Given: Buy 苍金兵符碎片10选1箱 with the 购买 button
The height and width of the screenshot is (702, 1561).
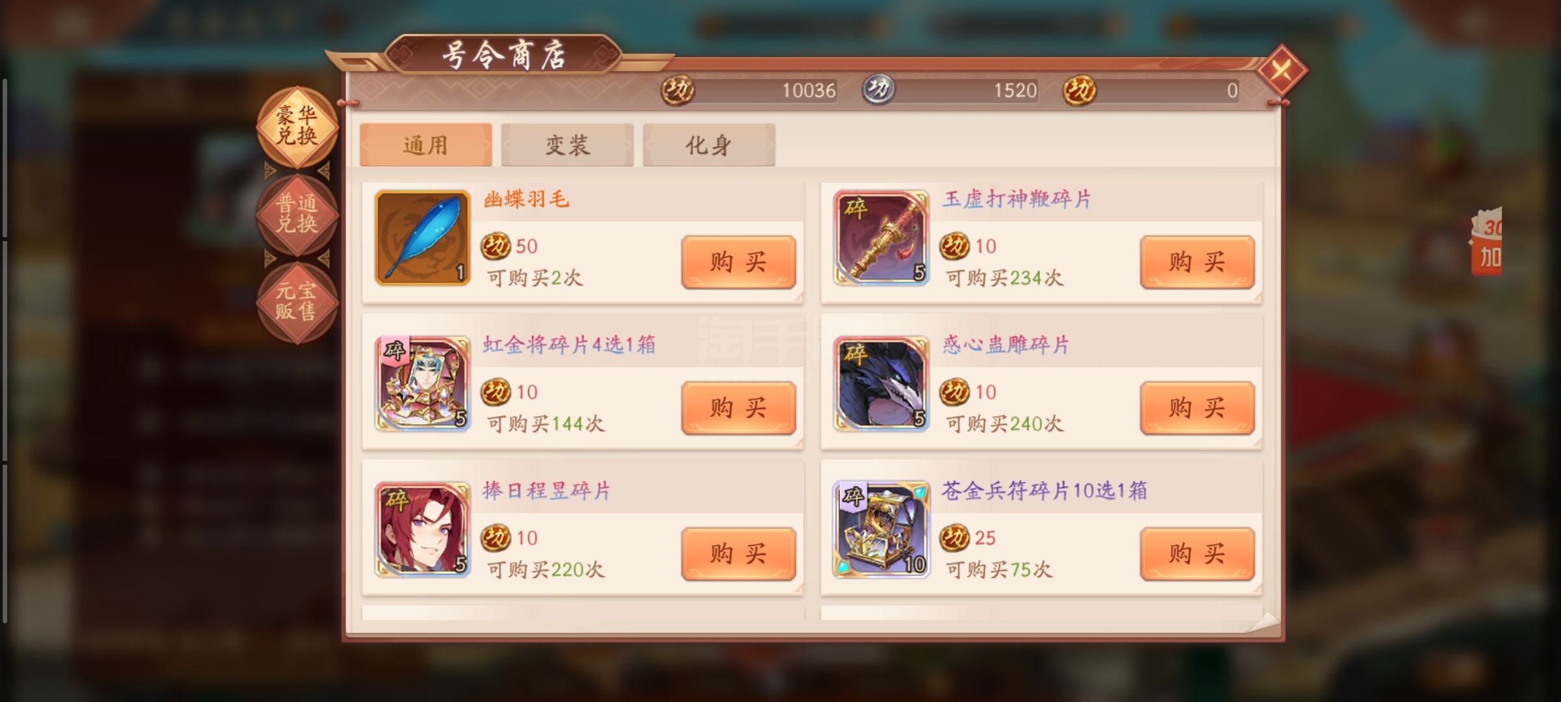Looking at the screenshot, I should 1197,554.
